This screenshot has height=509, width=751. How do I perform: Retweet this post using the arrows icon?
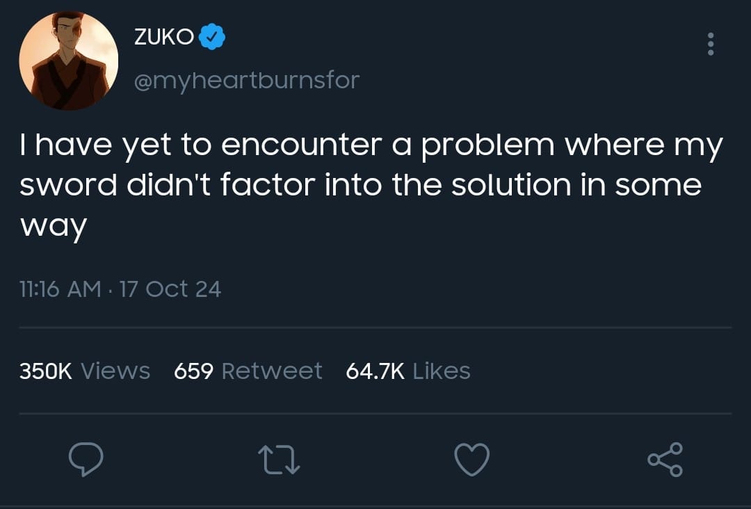pos(279,460)
